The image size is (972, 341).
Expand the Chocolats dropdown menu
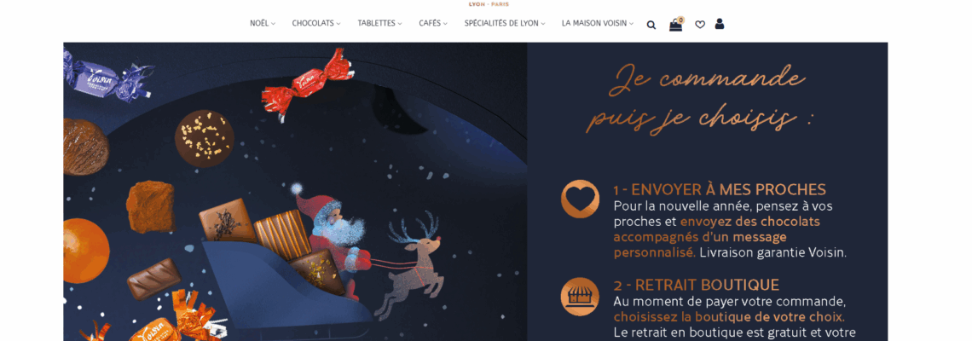(x=316, y=24)
